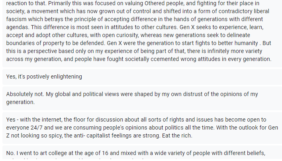
Task: Click the word "distrust"
Action: click(x=178, y=94)
